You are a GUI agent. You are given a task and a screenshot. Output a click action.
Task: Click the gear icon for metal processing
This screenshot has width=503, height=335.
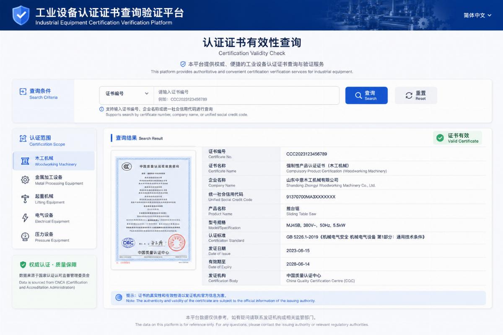(x=25, y=180)
